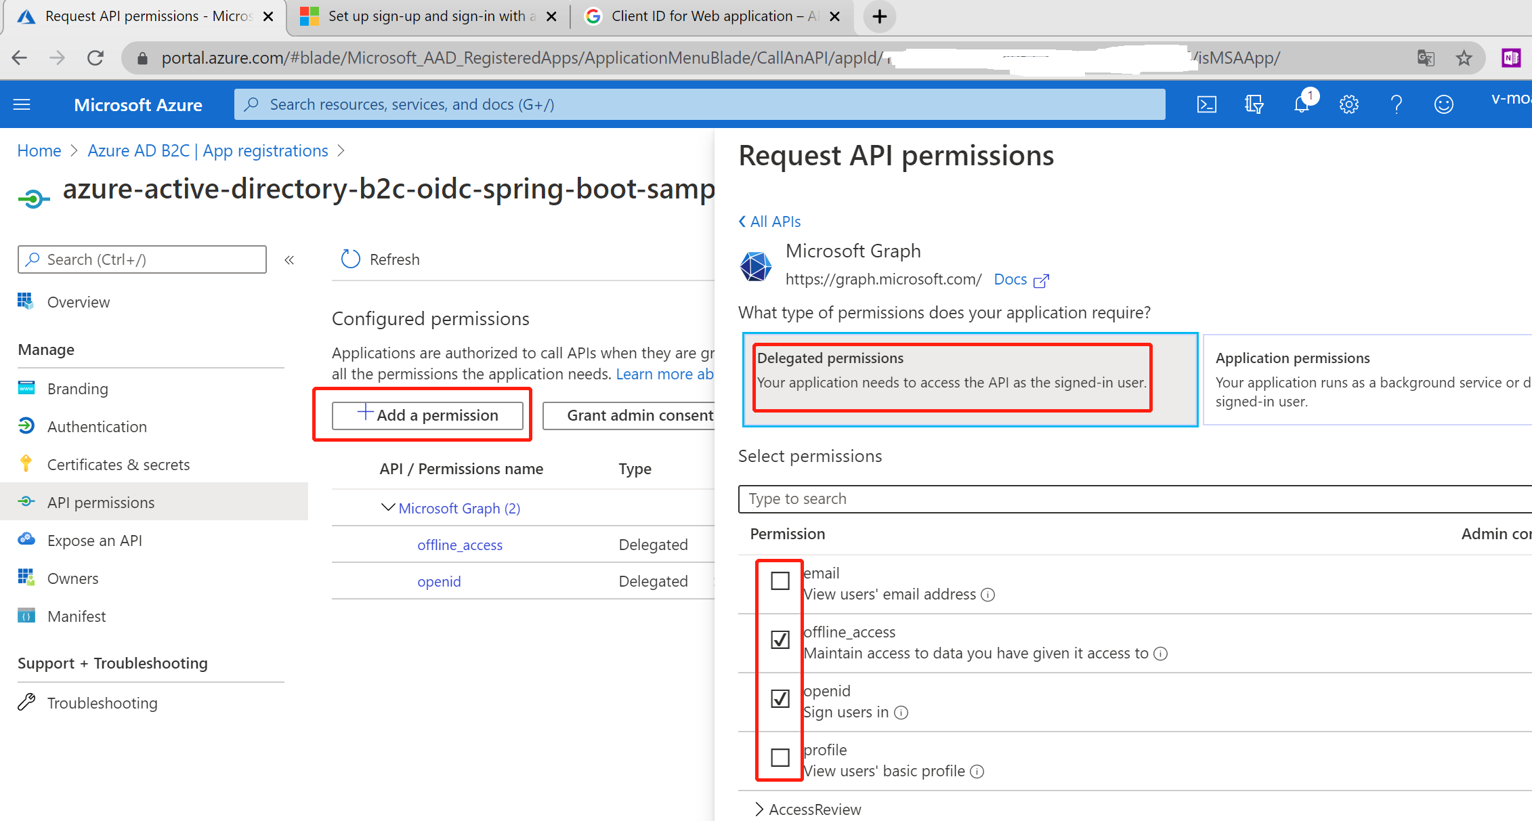Screen dimensions: 1532x821
Task: Bookmark the page with the star icon
Action: click(x=1464, y=58)
